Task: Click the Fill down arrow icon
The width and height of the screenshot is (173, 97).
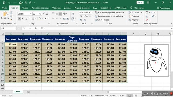Action: tap(147, 16)
